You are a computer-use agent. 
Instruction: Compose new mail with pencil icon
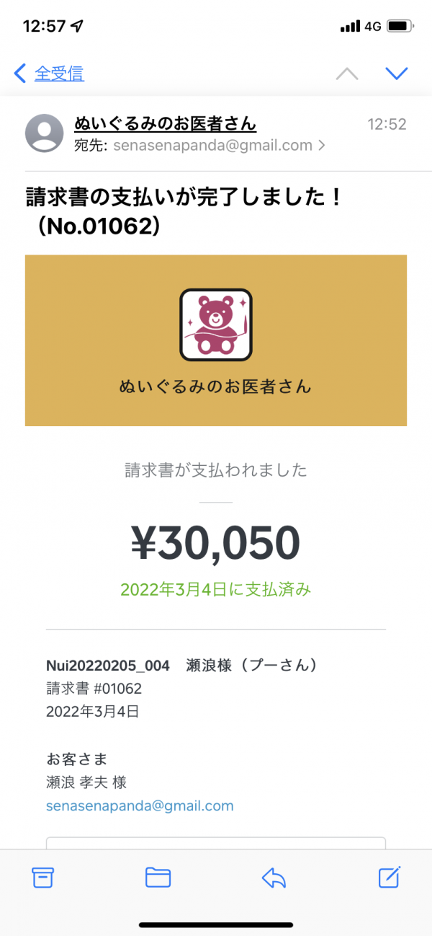pyautogui.click(x=389, y=876)
